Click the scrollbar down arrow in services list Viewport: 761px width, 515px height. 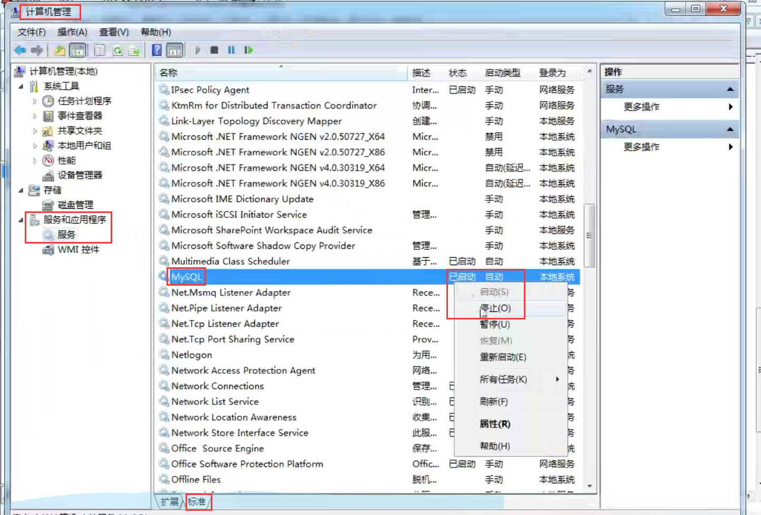tap(589, 486)
